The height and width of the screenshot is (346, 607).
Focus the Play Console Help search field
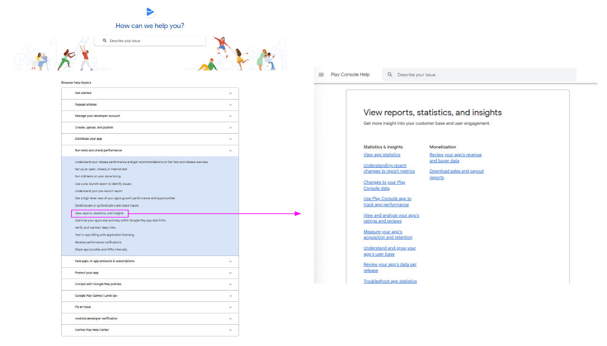click(479, 74)
